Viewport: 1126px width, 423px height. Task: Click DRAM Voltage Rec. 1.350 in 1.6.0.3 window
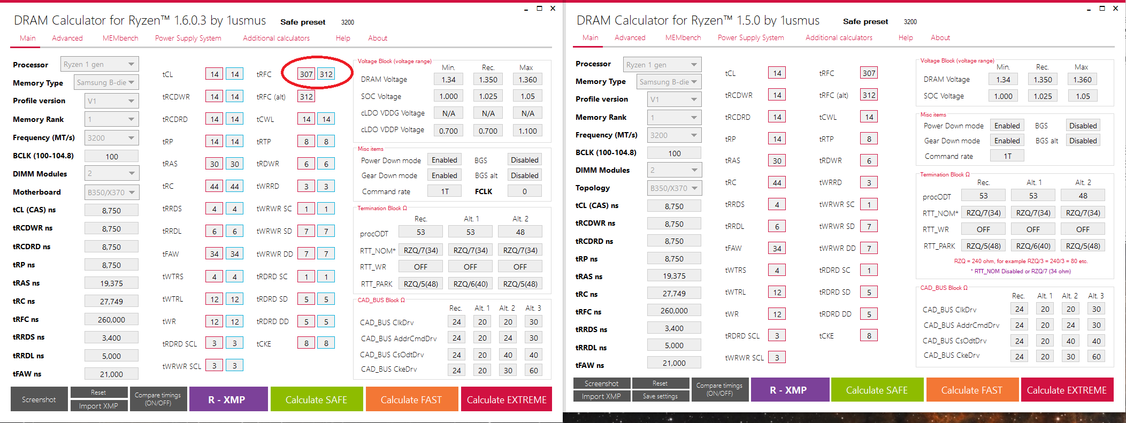tap(488, 79)
